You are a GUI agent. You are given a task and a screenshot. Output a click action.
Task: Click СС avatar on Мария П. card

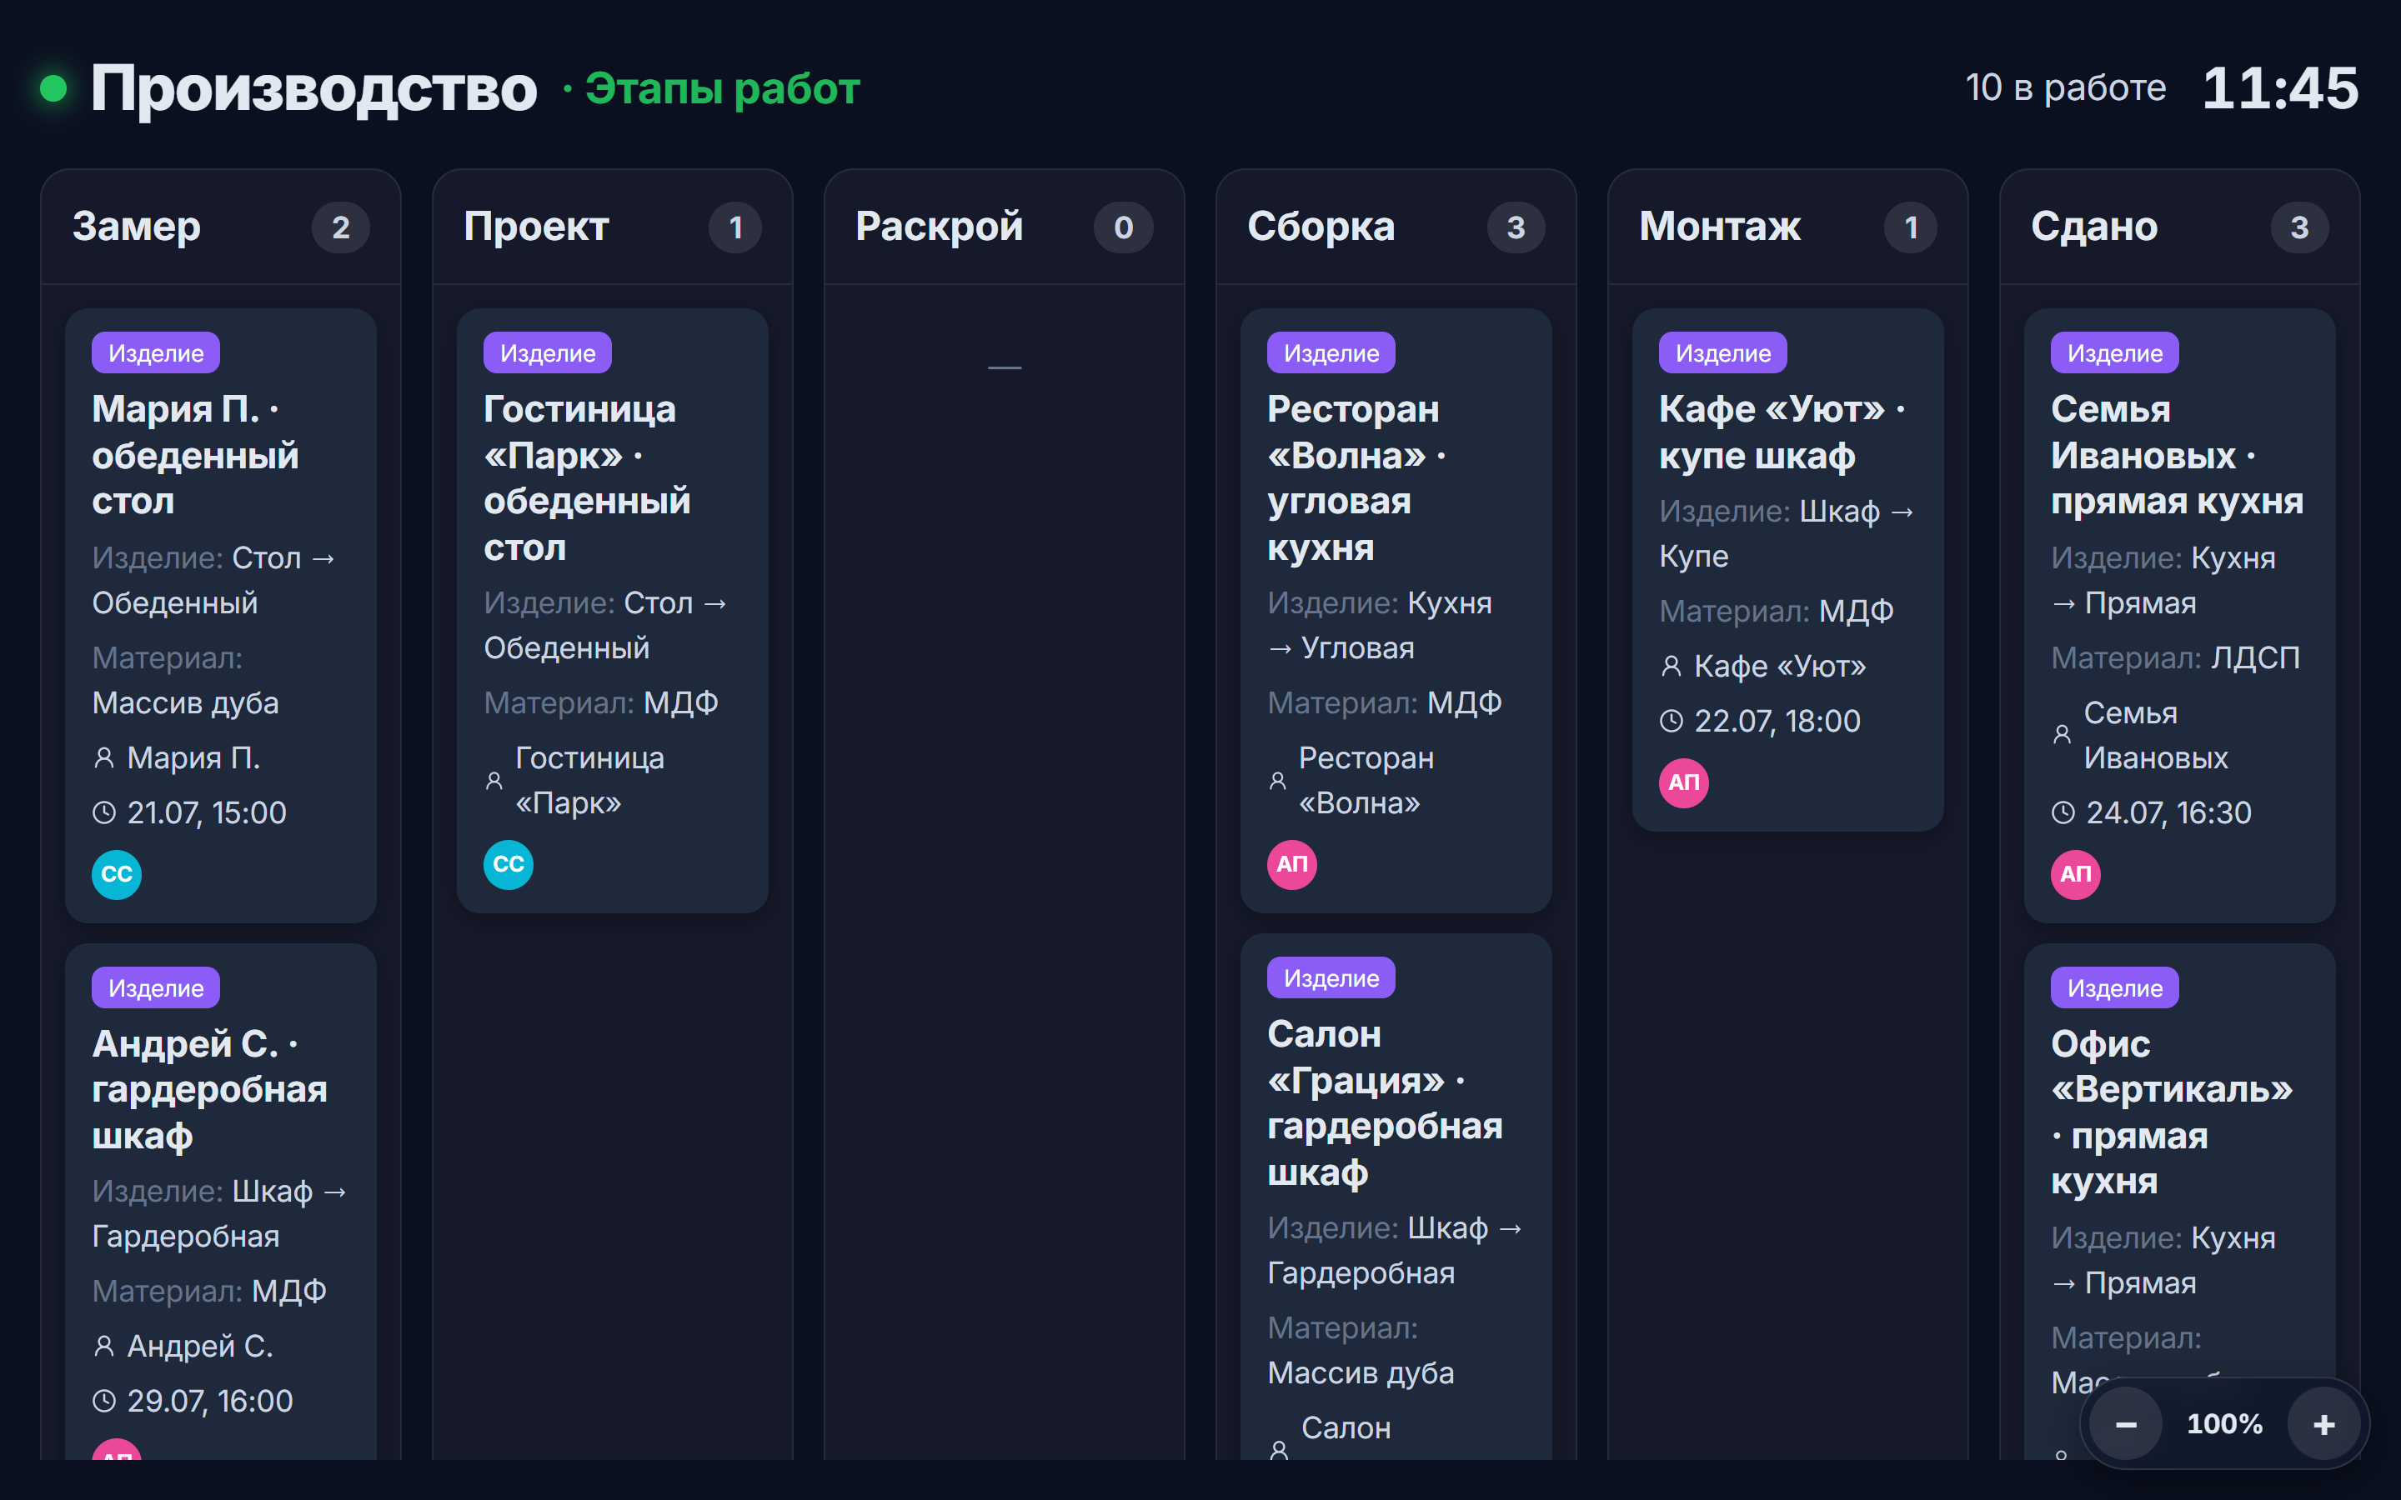(117, 874)
